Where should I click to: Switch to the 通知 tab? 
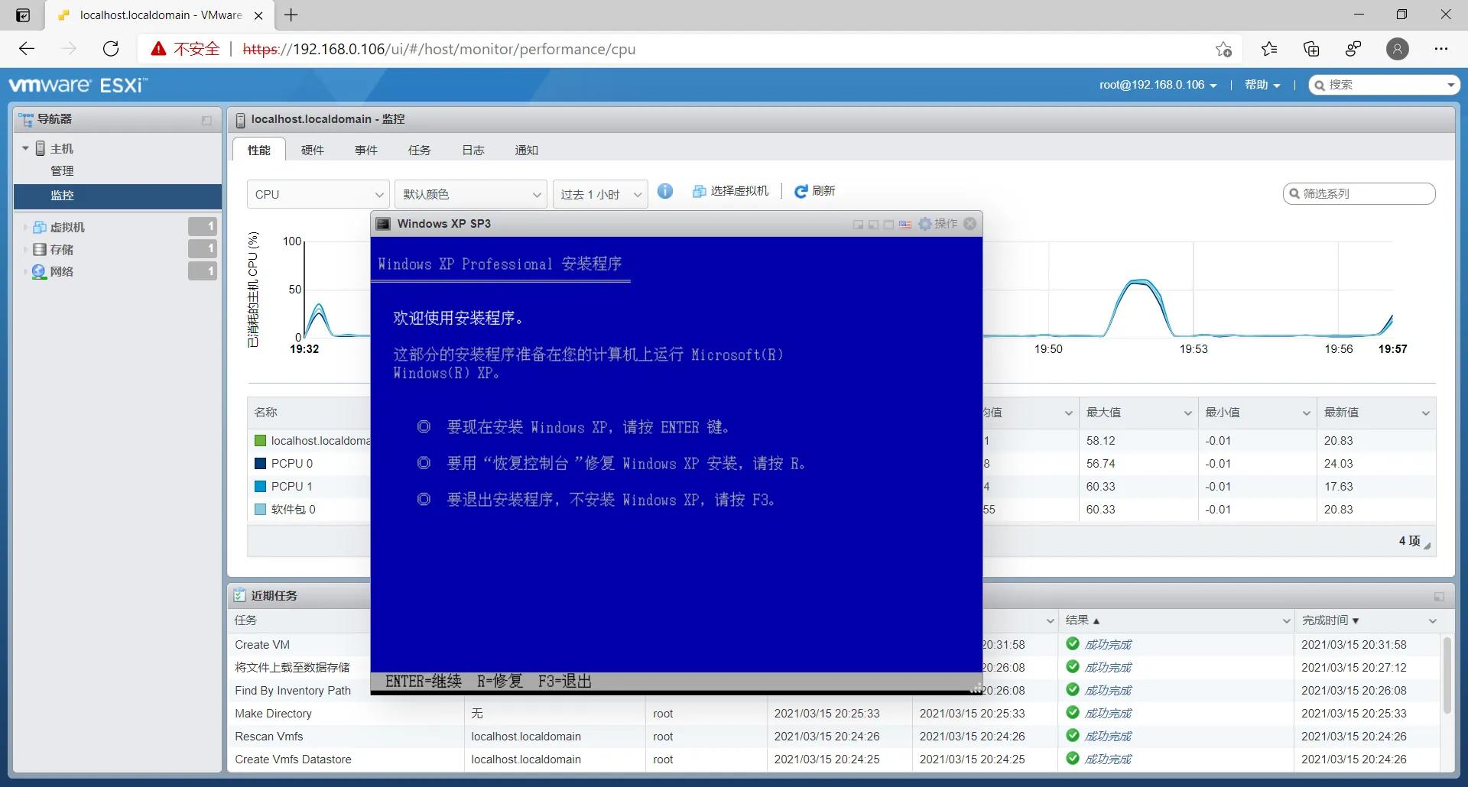point(527,150)
